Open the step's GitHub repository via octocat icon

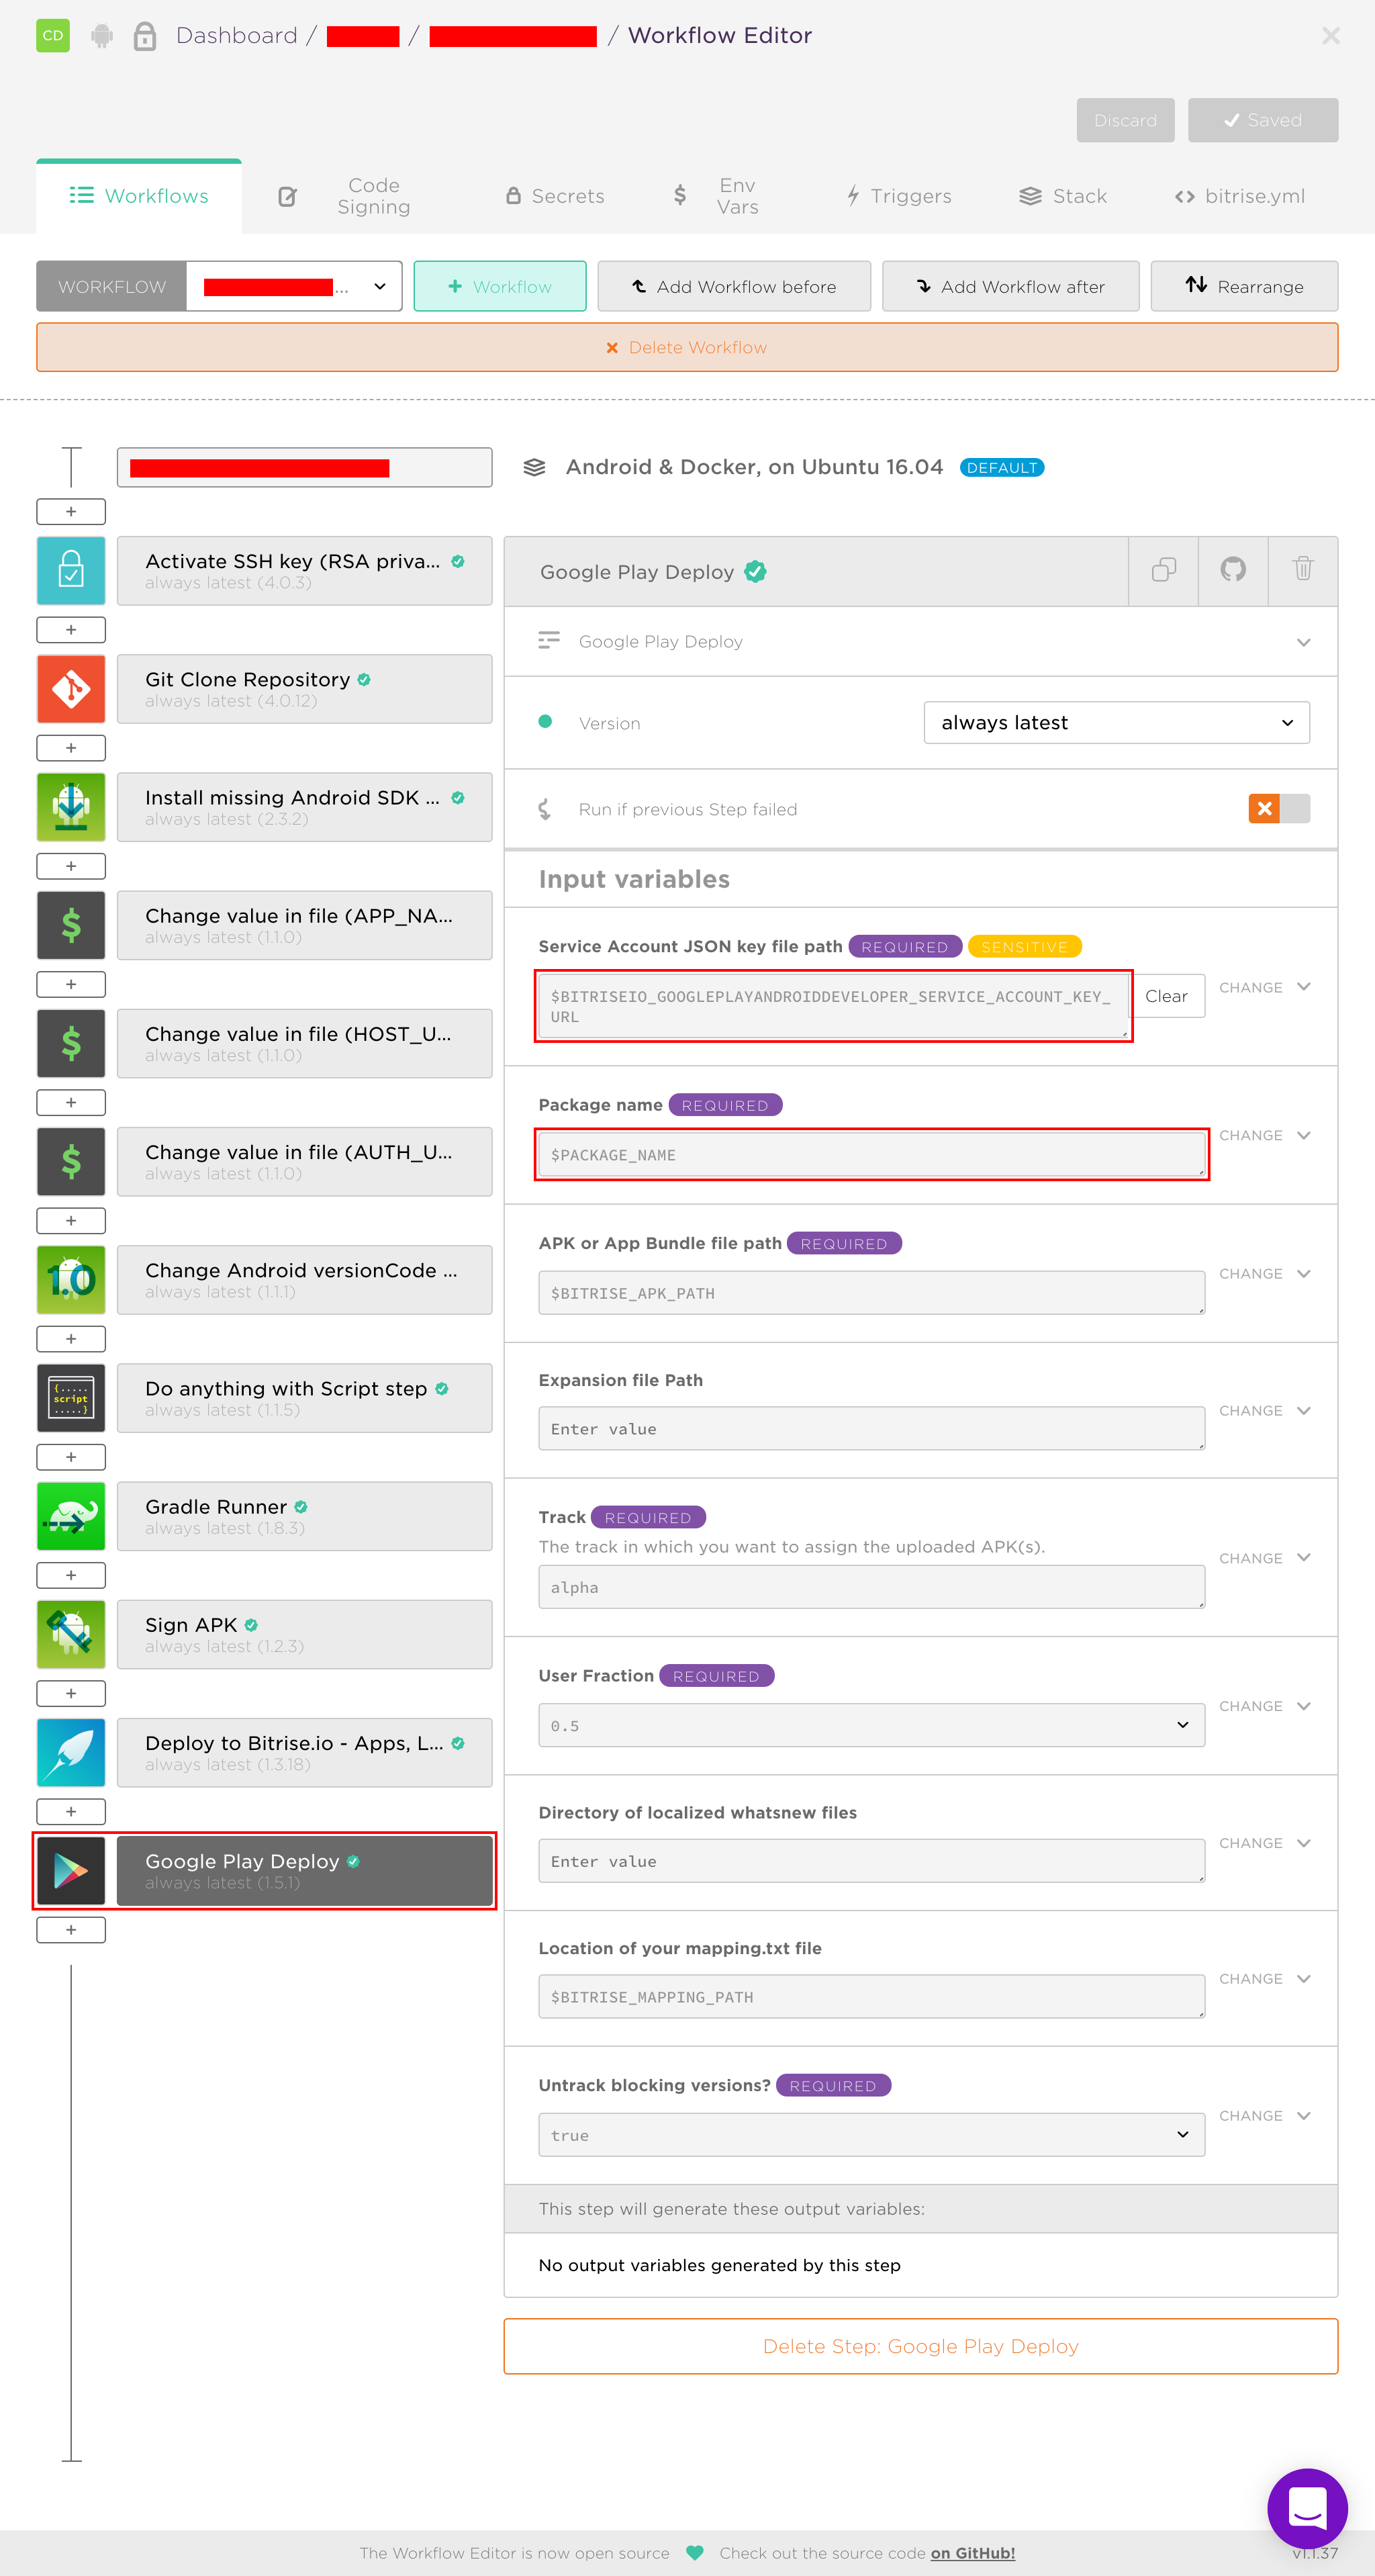pos(1232,570)
